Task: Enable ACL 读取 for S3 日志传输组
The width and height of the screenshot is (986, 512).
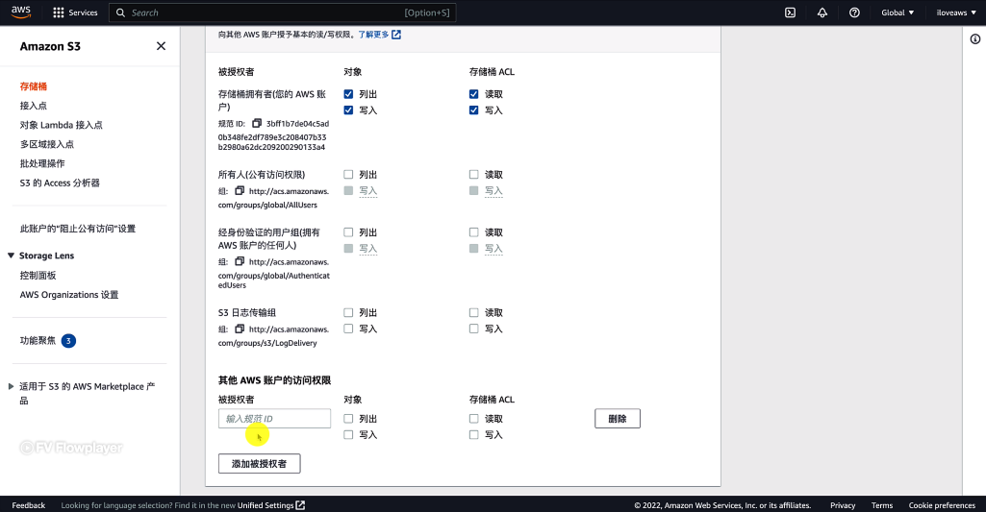Action: click(473, 312)
